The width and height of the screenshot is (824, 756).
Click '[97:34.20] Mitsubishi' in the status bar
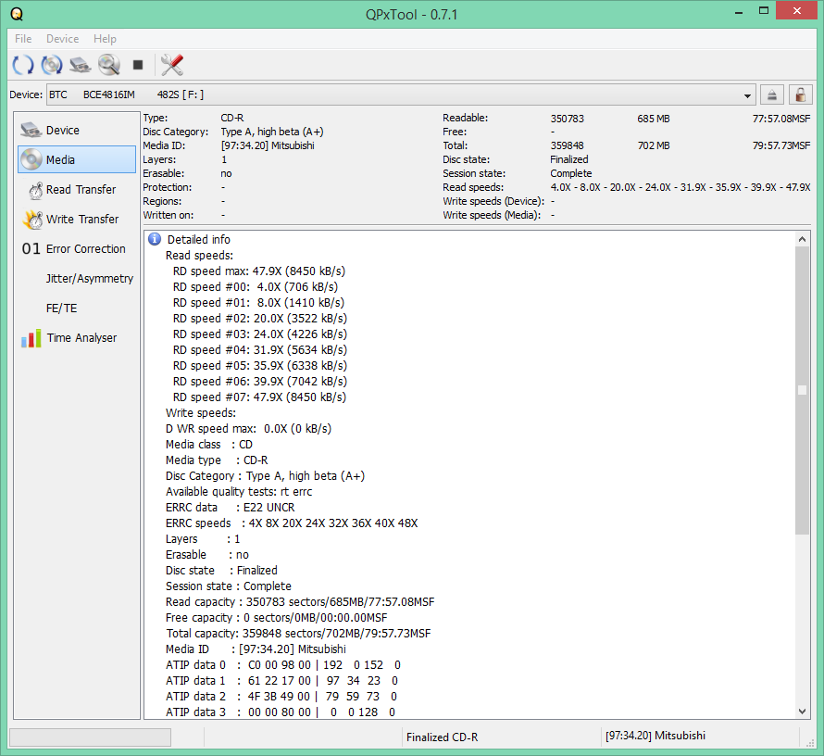(655, 736)
